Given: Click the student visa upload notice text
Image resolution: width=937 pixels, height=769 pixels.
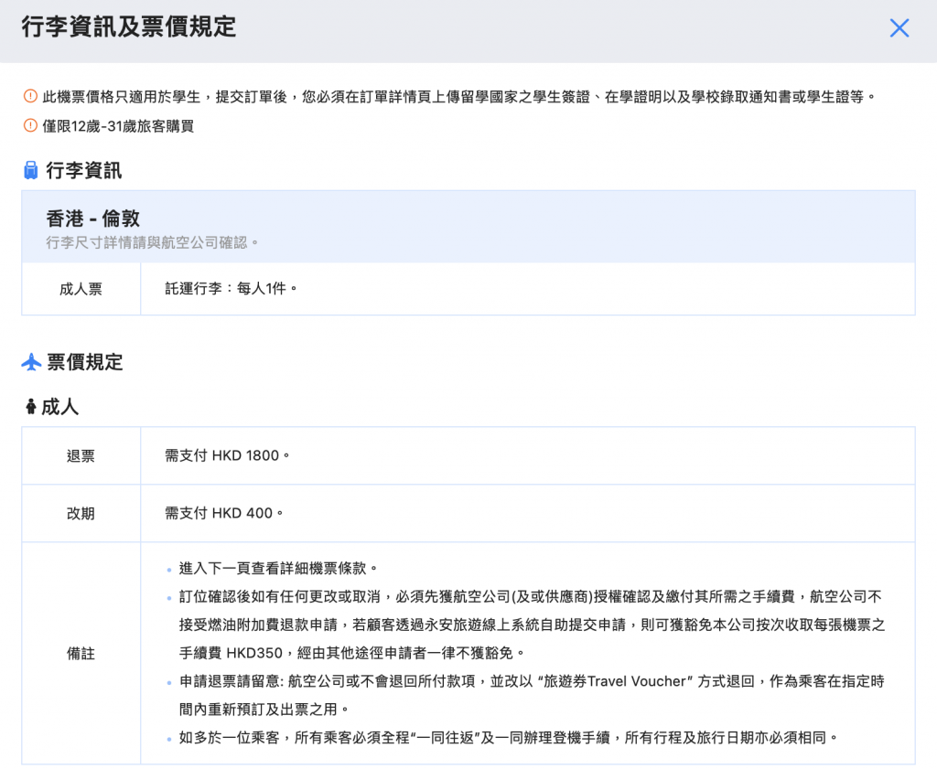Looking at the screenshot, I should pos(459,97).
